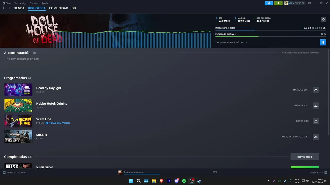Click the download arrow beside 7,8 GB
Screen dimensions: 330x185
324,28
